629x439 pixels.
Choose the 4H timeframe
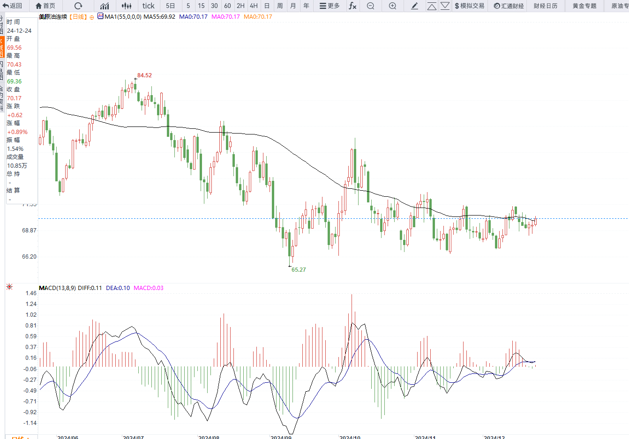coord(254,6)
